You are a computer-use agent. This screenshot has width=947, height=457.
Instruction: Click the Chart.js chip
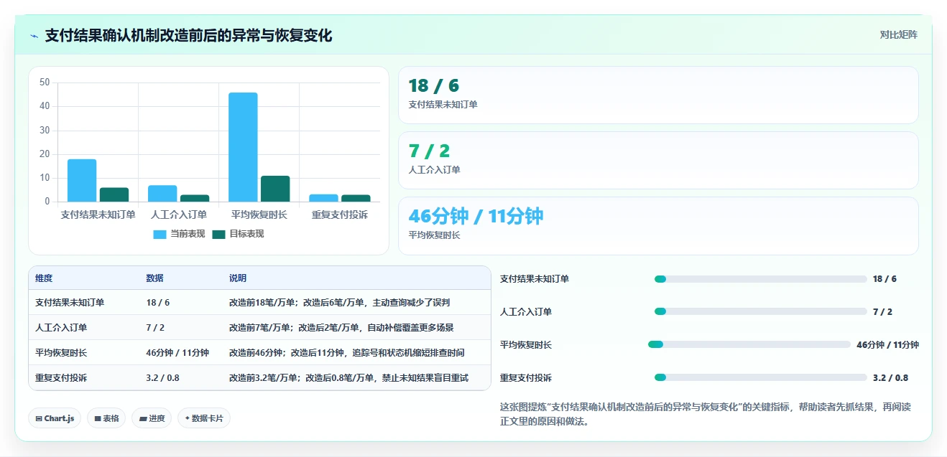coord(55,418)
